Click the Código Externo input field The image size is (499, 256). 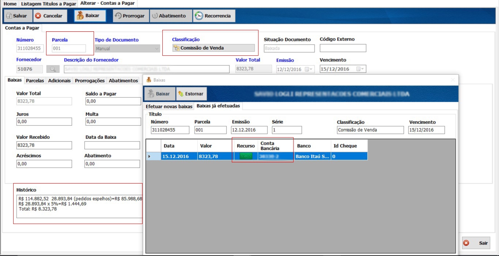343,48
